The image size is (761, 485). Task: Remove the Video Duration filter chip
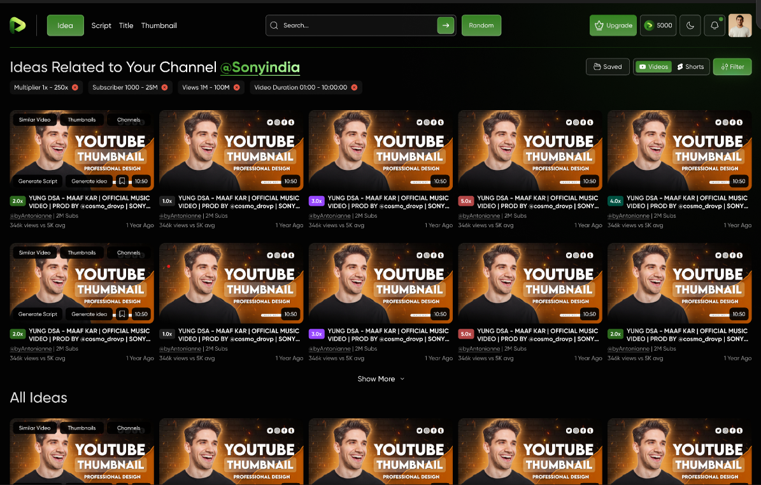354,87
